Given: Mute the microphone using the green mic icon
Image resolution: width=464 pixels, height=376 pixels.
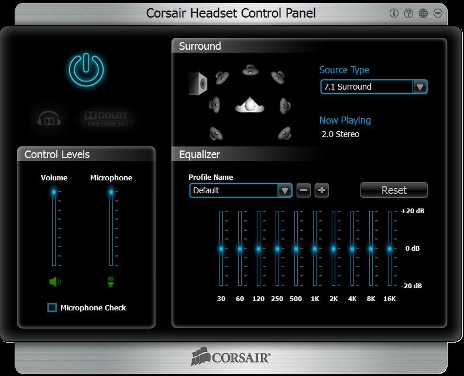Looking at the screenshot, I should coord(111,282).
